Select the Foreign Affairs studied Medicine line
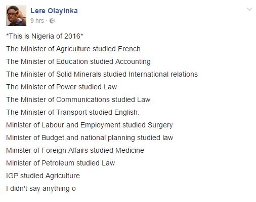The height and width of the screenshot is (202, 256). click(75, 150)
